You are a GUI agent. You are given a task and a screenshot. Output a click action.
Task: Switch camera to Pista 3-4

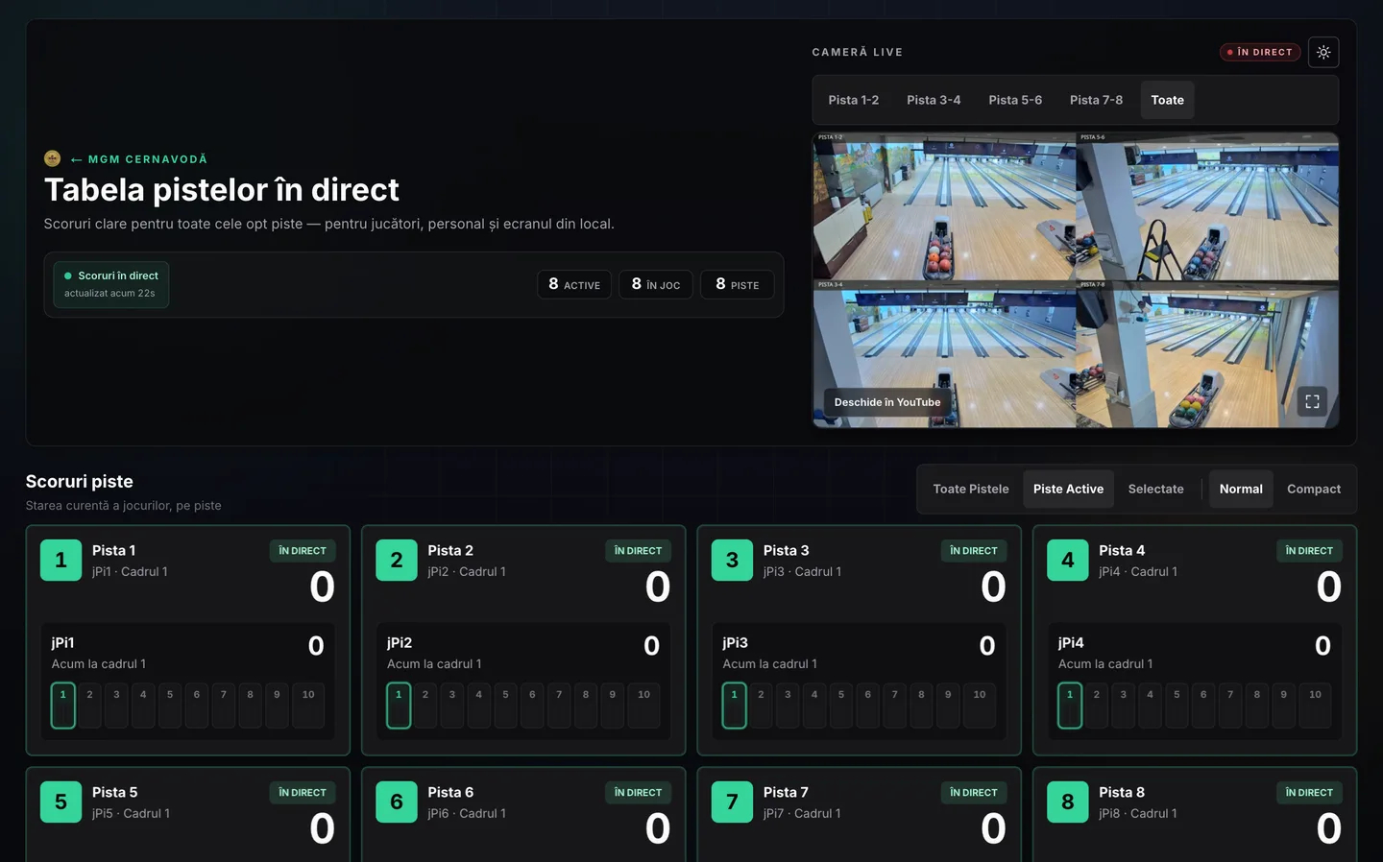[934, 100]
